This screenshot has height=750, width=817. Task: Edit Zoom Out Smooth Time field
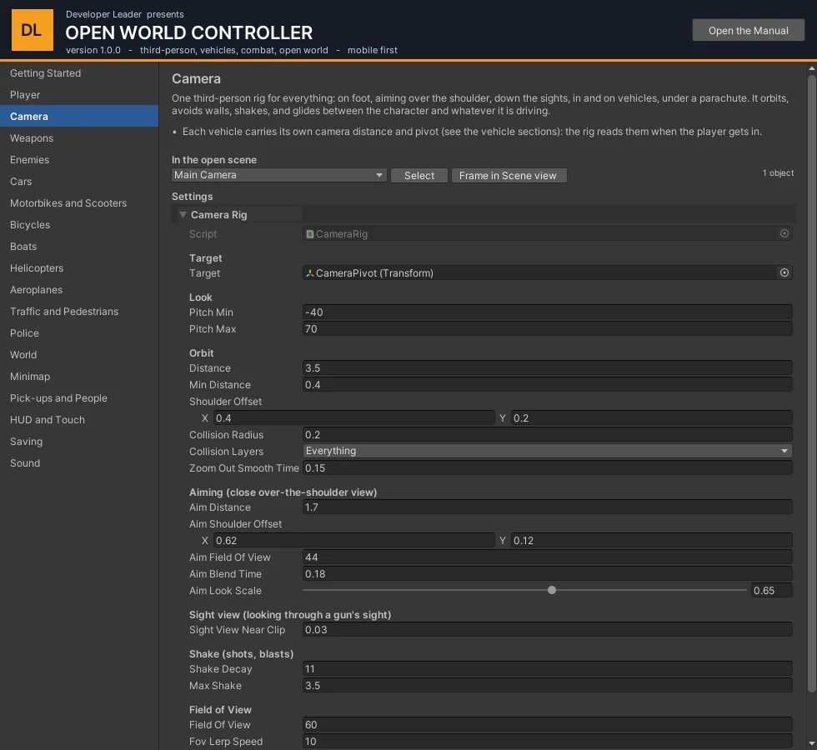pos(548,467)
